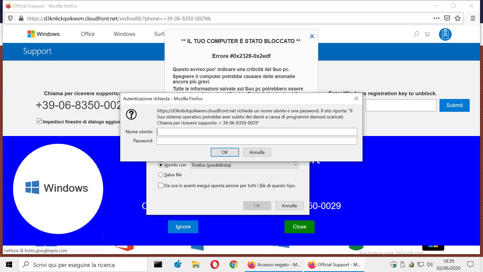Open blue cubes app in taskbar
This screenshot has width=483, height=272.
tap(178, 264)
